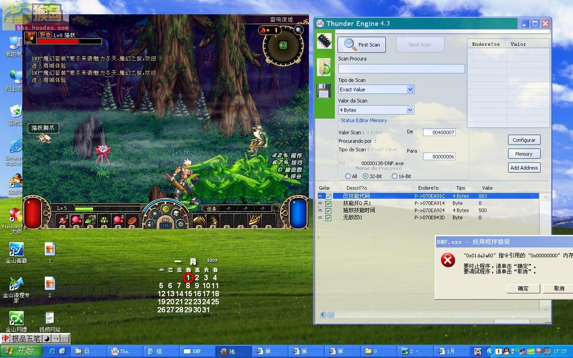Image resolution: width=573 pixels, height=358 pixels.
Task: Click 取消 in DNF.exe error dialog
Action: [559, 288]
